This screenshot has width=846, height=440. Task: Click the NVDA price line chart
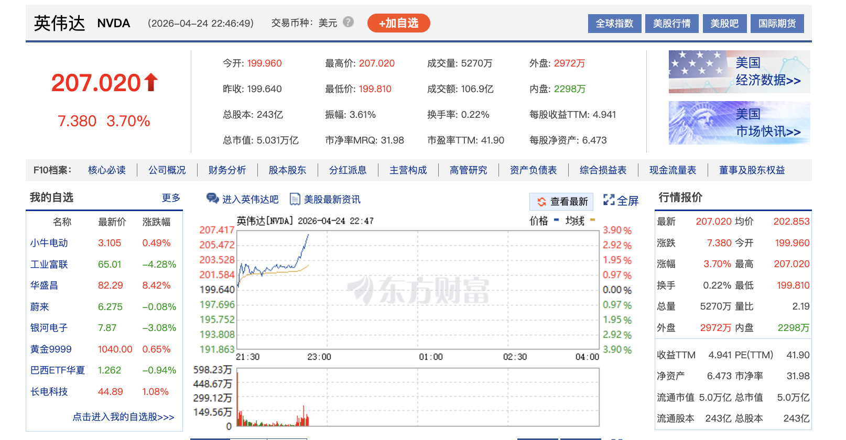pos(418,290)
